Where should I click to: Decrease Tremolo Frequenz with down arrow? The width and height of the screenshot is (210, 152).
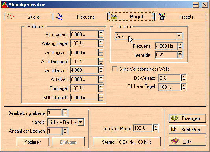[x=180, y=48]
